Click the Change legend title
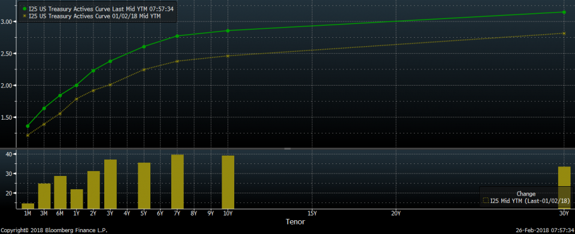Screen dimensions: 575x234 click(x=526, y=194)
